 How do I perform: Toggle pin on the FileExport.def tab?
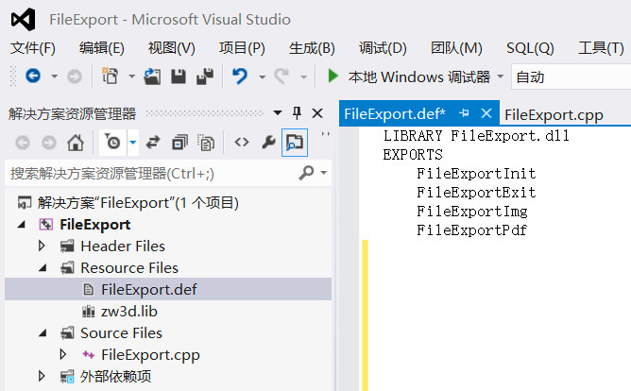click(x=464, y=113)
